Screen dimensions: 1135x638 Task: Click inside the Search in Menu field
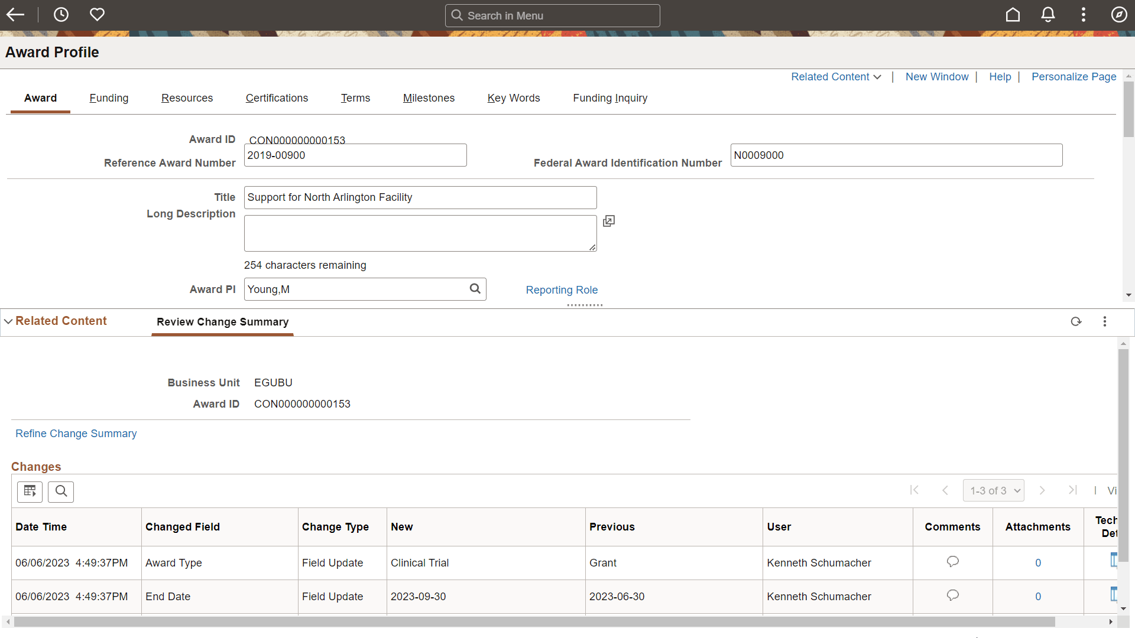click(x=552, y=15)
